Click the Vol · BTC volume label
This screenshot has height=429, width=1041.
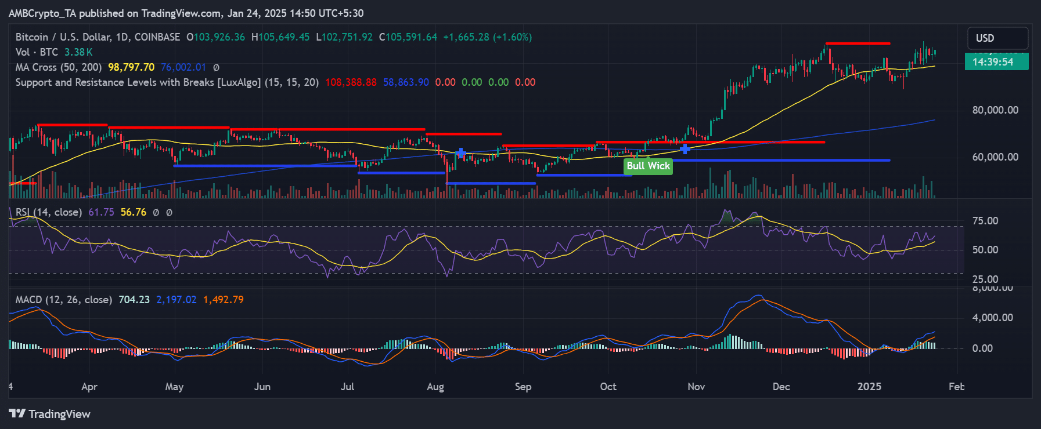37,52
